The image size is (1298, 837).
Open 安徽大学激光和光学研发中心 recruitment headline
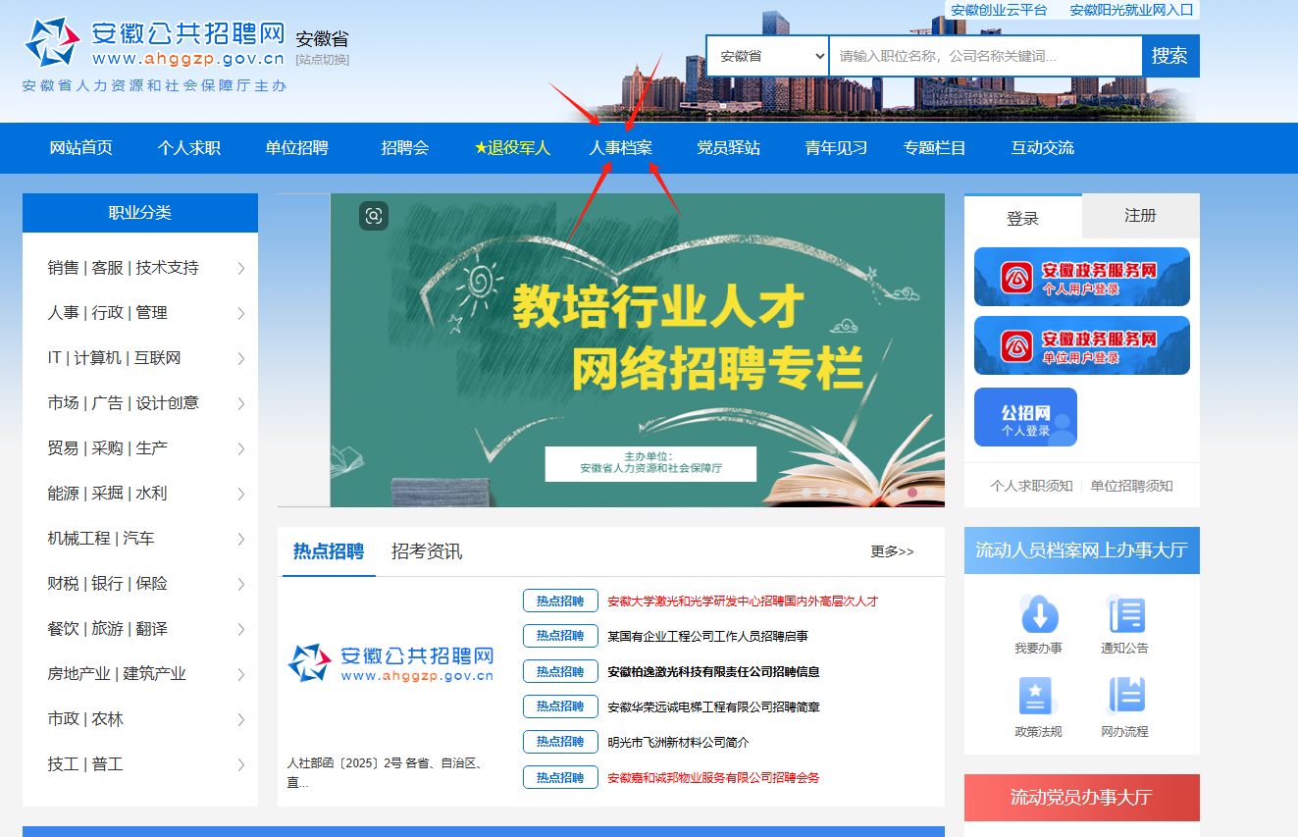pos(743,602)
